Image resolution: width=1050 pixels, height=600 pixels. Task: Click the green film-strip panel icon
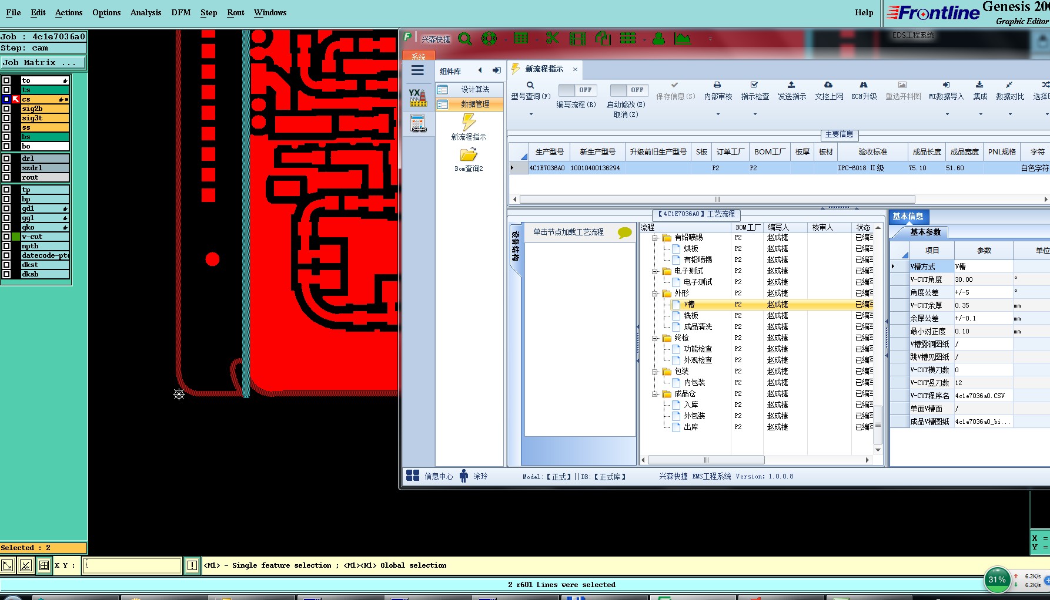577,39
